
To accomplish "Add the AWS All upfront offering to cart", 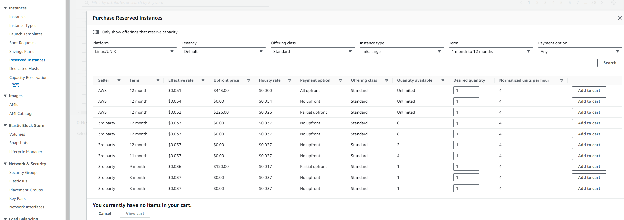I will click(589, 90).
